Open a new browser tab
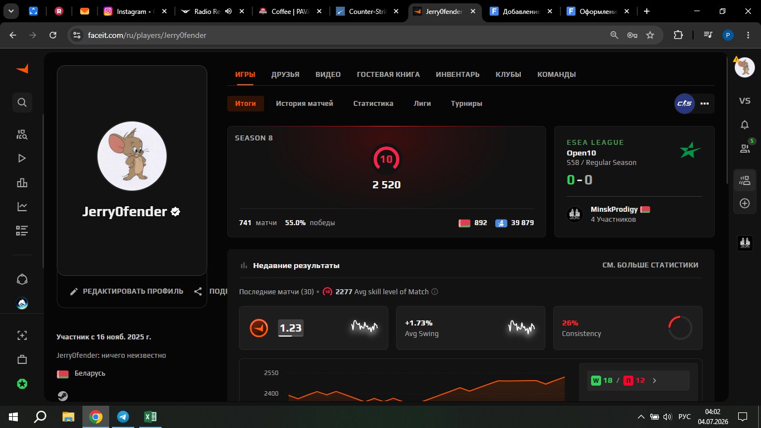This screenshot has height=428, width=761. tap(646, 11)
